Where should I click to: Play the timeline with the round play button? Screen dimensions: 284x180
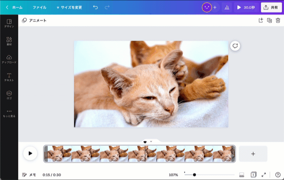coord(30,154)
